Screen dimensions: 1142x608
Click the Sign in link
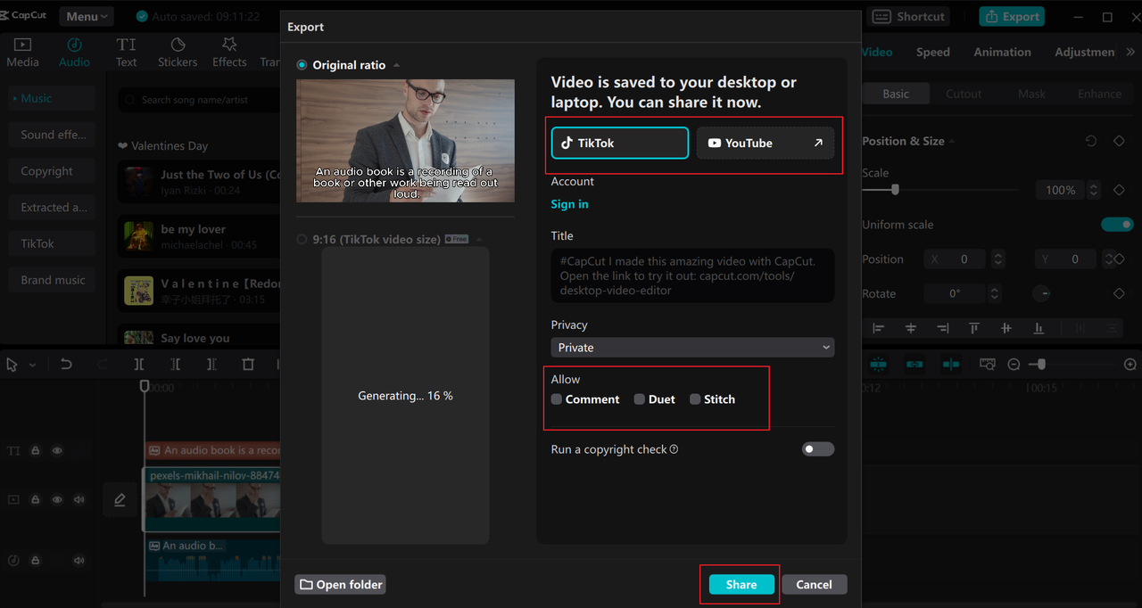click(x=569, y=204)
